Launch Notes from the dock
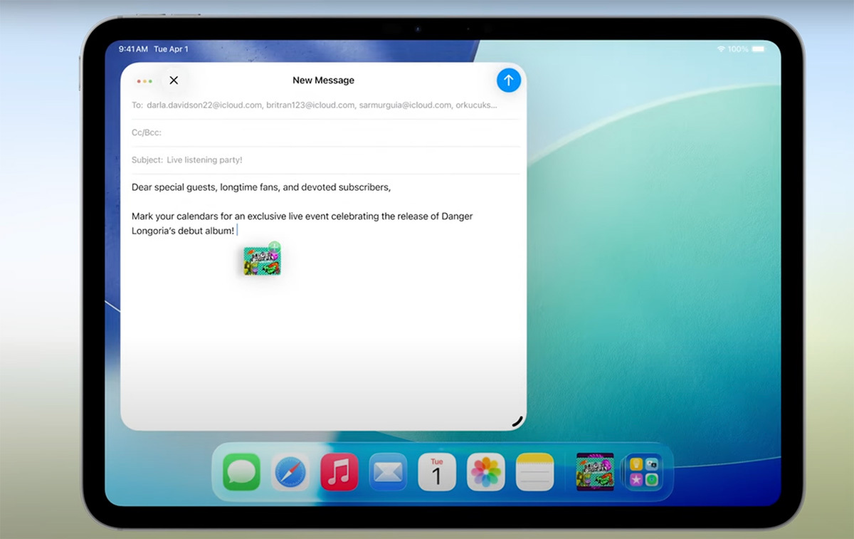This screenshot has height=539, width=854. [534, 472]
